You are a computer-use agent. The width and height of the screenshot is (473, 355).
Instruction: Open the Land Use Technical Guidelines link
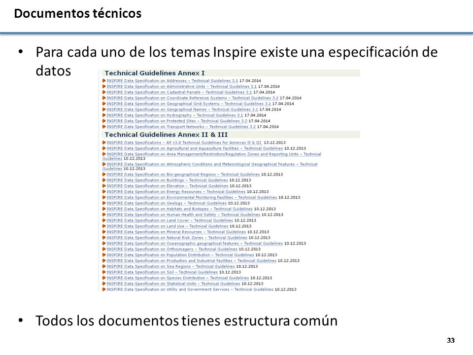tap(168, 226)
